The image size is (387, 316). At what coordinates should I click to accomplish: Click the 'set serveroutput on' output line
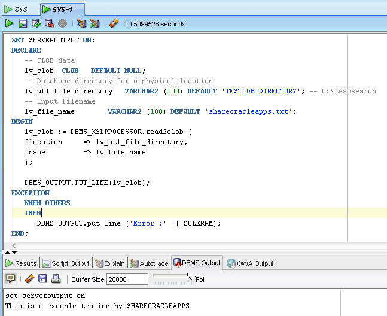click(x=45, y=296)
